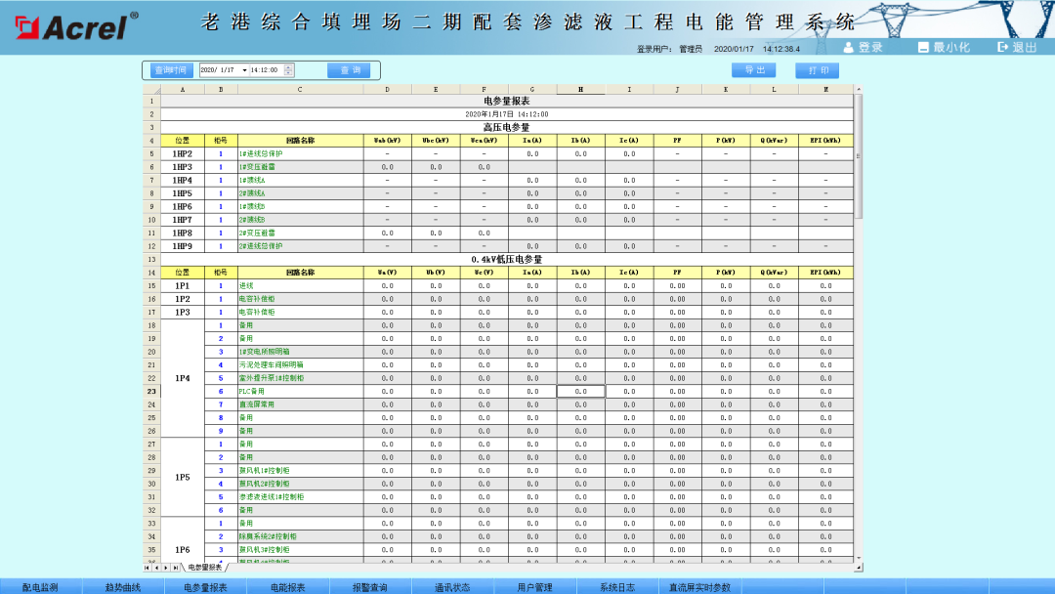
Task: Increase query time with up spinner
Action: click(288, 66)
